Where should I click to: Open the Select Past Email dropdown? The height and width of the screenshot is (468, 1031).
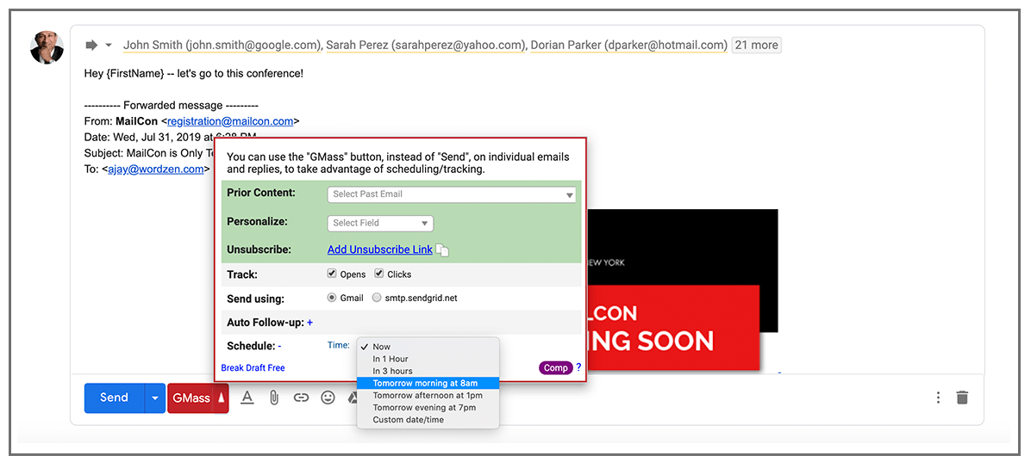pos(452,194)
